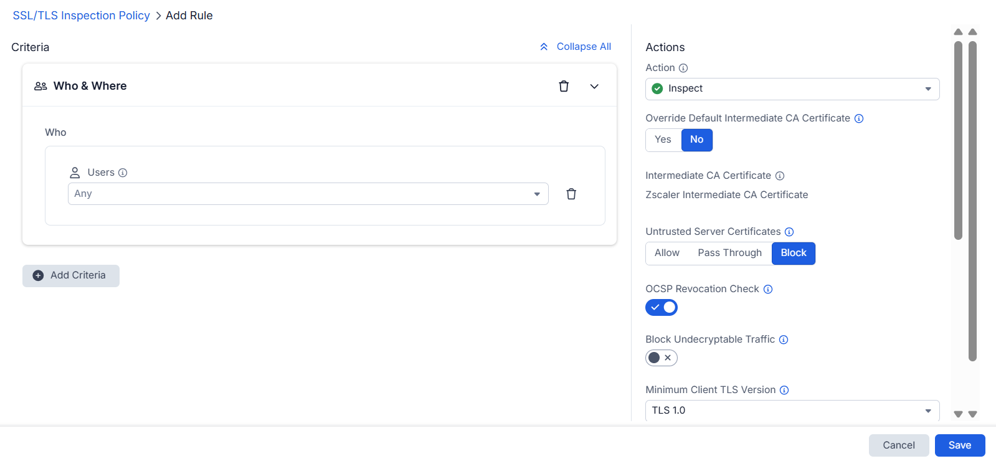Click outer scrollbar down arrow
Viewport: 996px width, 461px height.
coord(973,414)
